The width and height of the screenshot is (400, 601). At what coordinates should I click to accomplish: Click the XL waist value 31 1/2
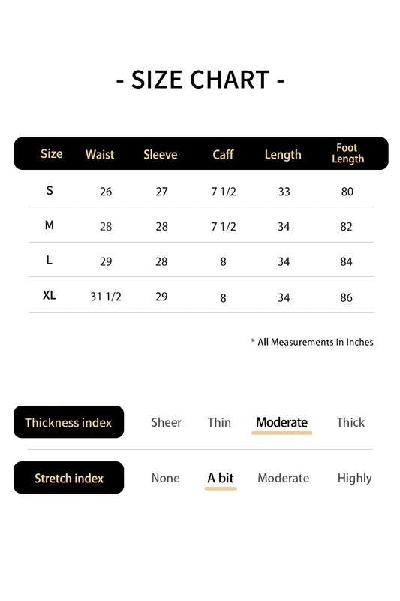point(106,297)
